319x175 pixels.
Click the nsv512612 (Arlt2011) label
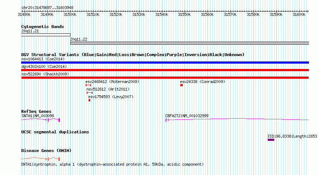(108, 89)
